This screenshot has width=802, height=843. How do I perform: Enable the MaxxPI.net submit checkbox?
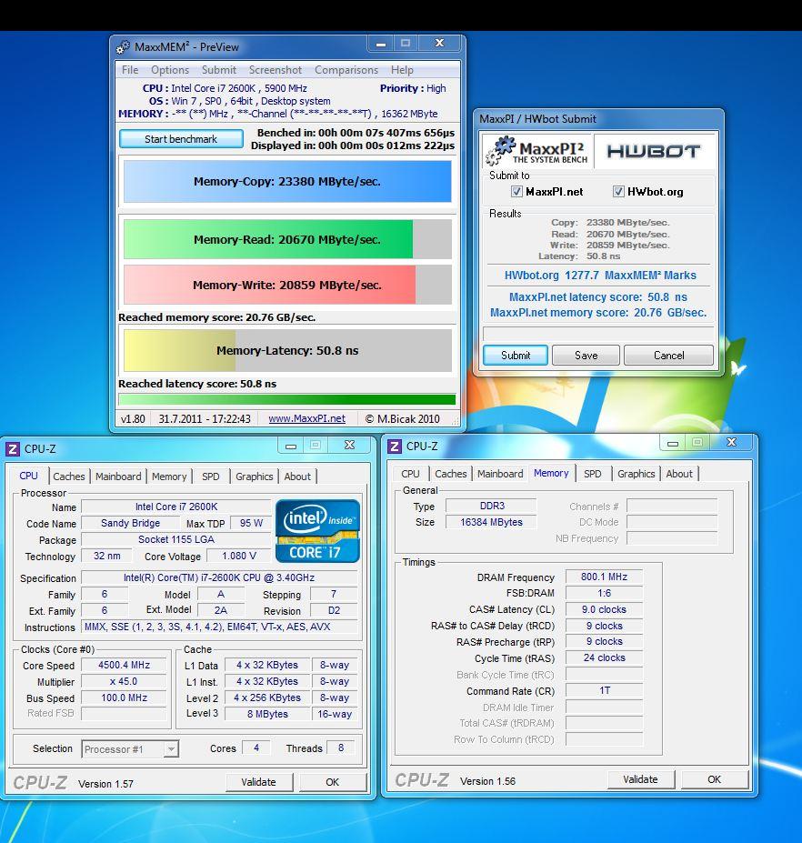point(516,191)
